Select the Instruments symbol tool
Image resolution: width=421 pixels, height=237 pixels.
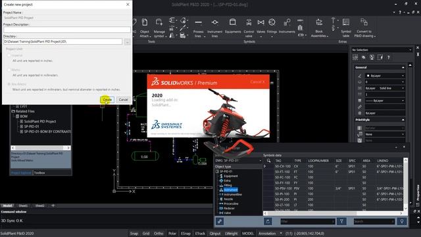[287, 26]
